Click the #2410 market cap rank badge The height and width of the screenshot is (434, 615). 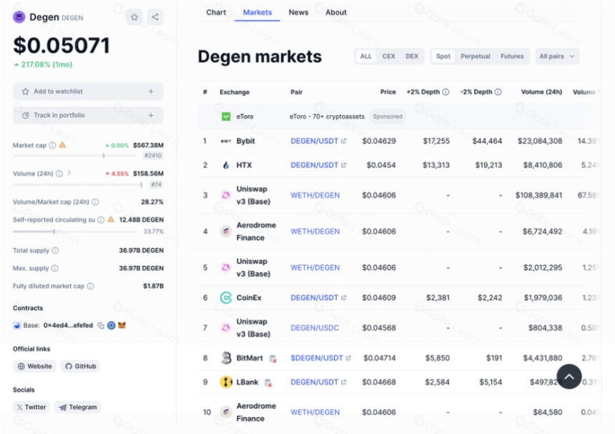point(153,156)
